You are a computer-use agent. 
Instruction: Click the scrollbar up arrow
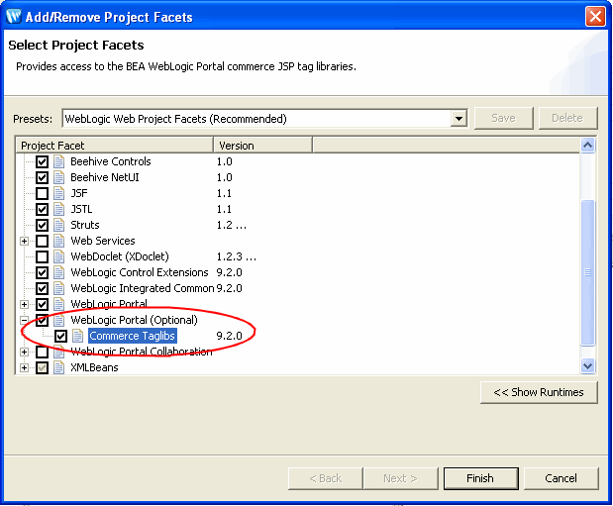point(587,146)
